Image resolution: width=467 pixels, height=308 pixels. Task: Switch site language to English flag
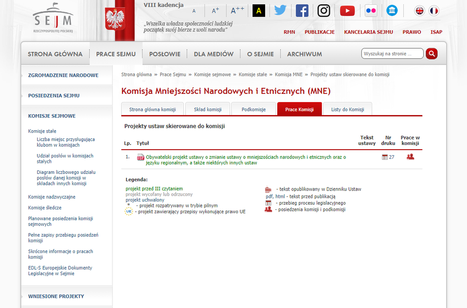point(419,10)
